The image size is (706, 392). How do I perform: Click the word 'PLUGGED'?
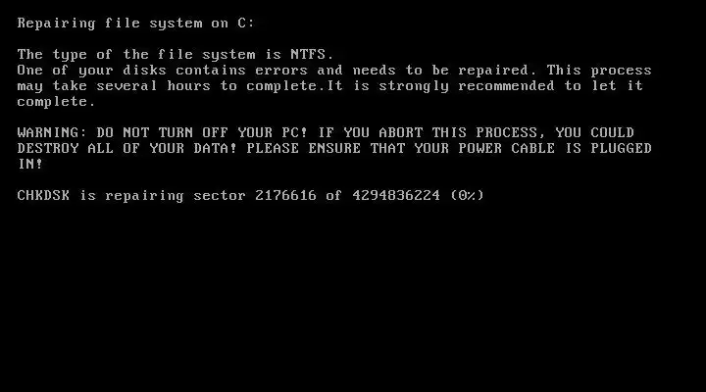point(622,149)
